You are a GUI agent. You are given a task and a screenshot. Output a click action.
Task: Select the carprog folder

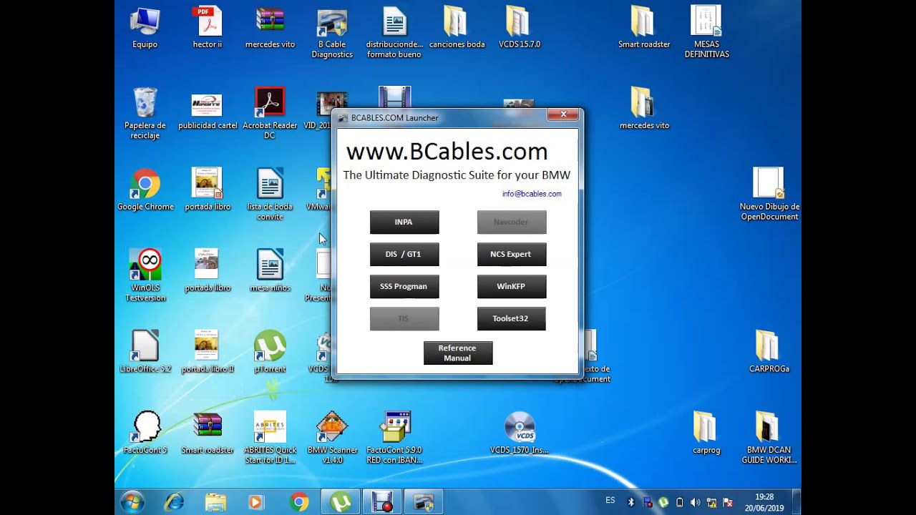coord(706,433)
